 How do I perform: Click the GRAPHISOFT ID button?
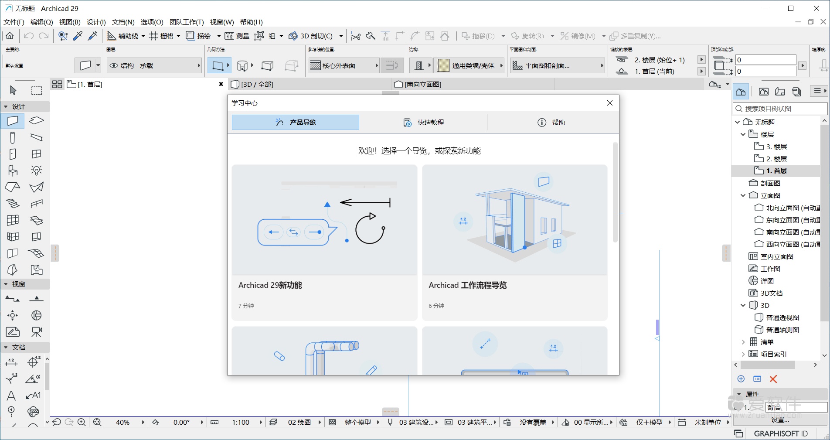point(781,433)
